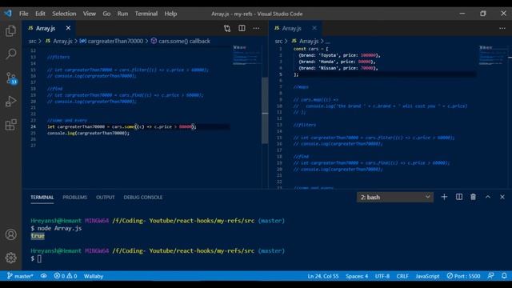Screen dimensions: 512x288
Task: Split the terminal panel
Action: 459,197
